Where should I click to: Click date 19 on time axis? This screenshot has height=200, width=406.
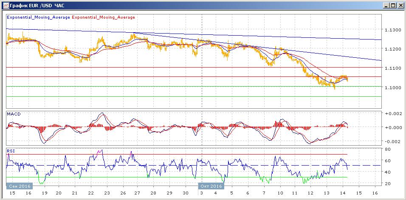(x=44, y=193)
